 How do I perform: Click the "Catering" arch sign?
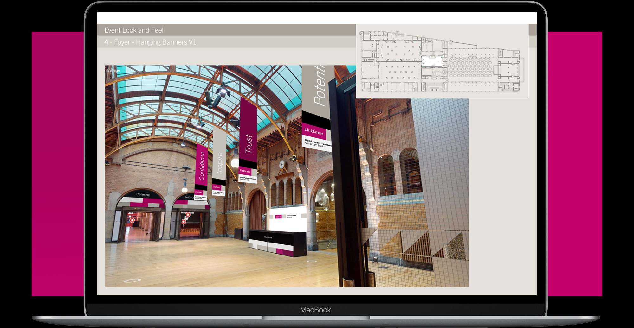click(x=143, y=195)
